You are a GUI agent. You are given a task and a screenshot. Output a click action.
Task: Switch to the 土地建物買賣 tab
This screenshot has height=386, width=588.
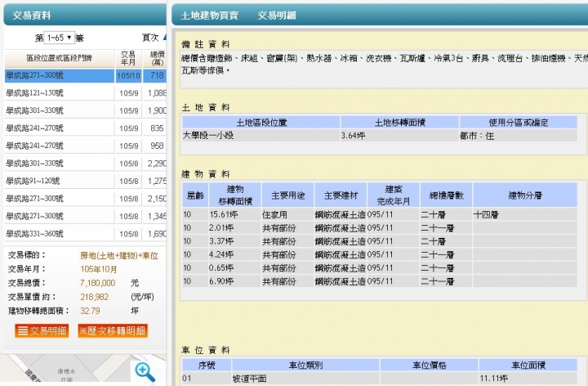click(x=210, y=16)
